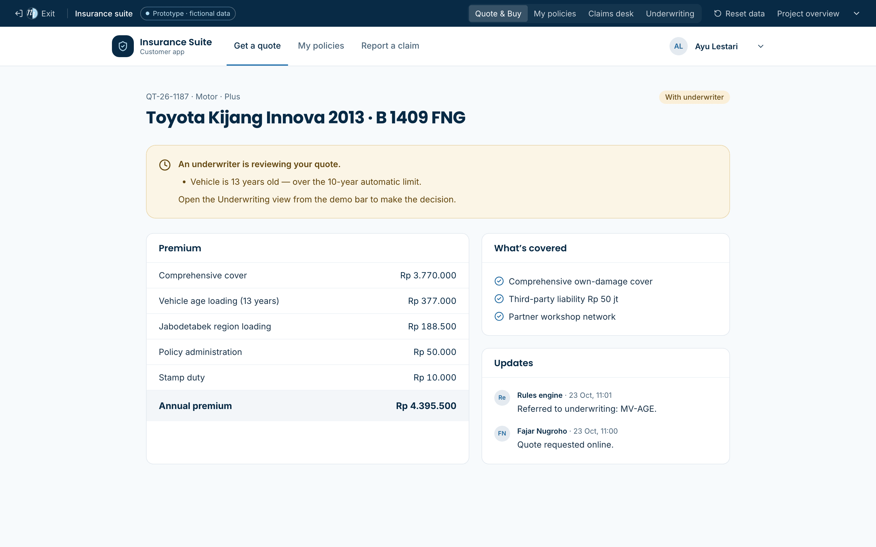Click the Insurance Suite shield logo
This screenshot has width=876, height=547.
[123, 46]
